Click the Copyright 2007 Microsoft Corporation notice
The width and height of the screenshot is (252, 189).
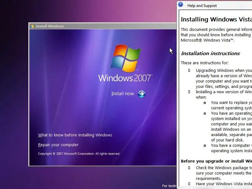pyautogui.click(x=79, y=154)
